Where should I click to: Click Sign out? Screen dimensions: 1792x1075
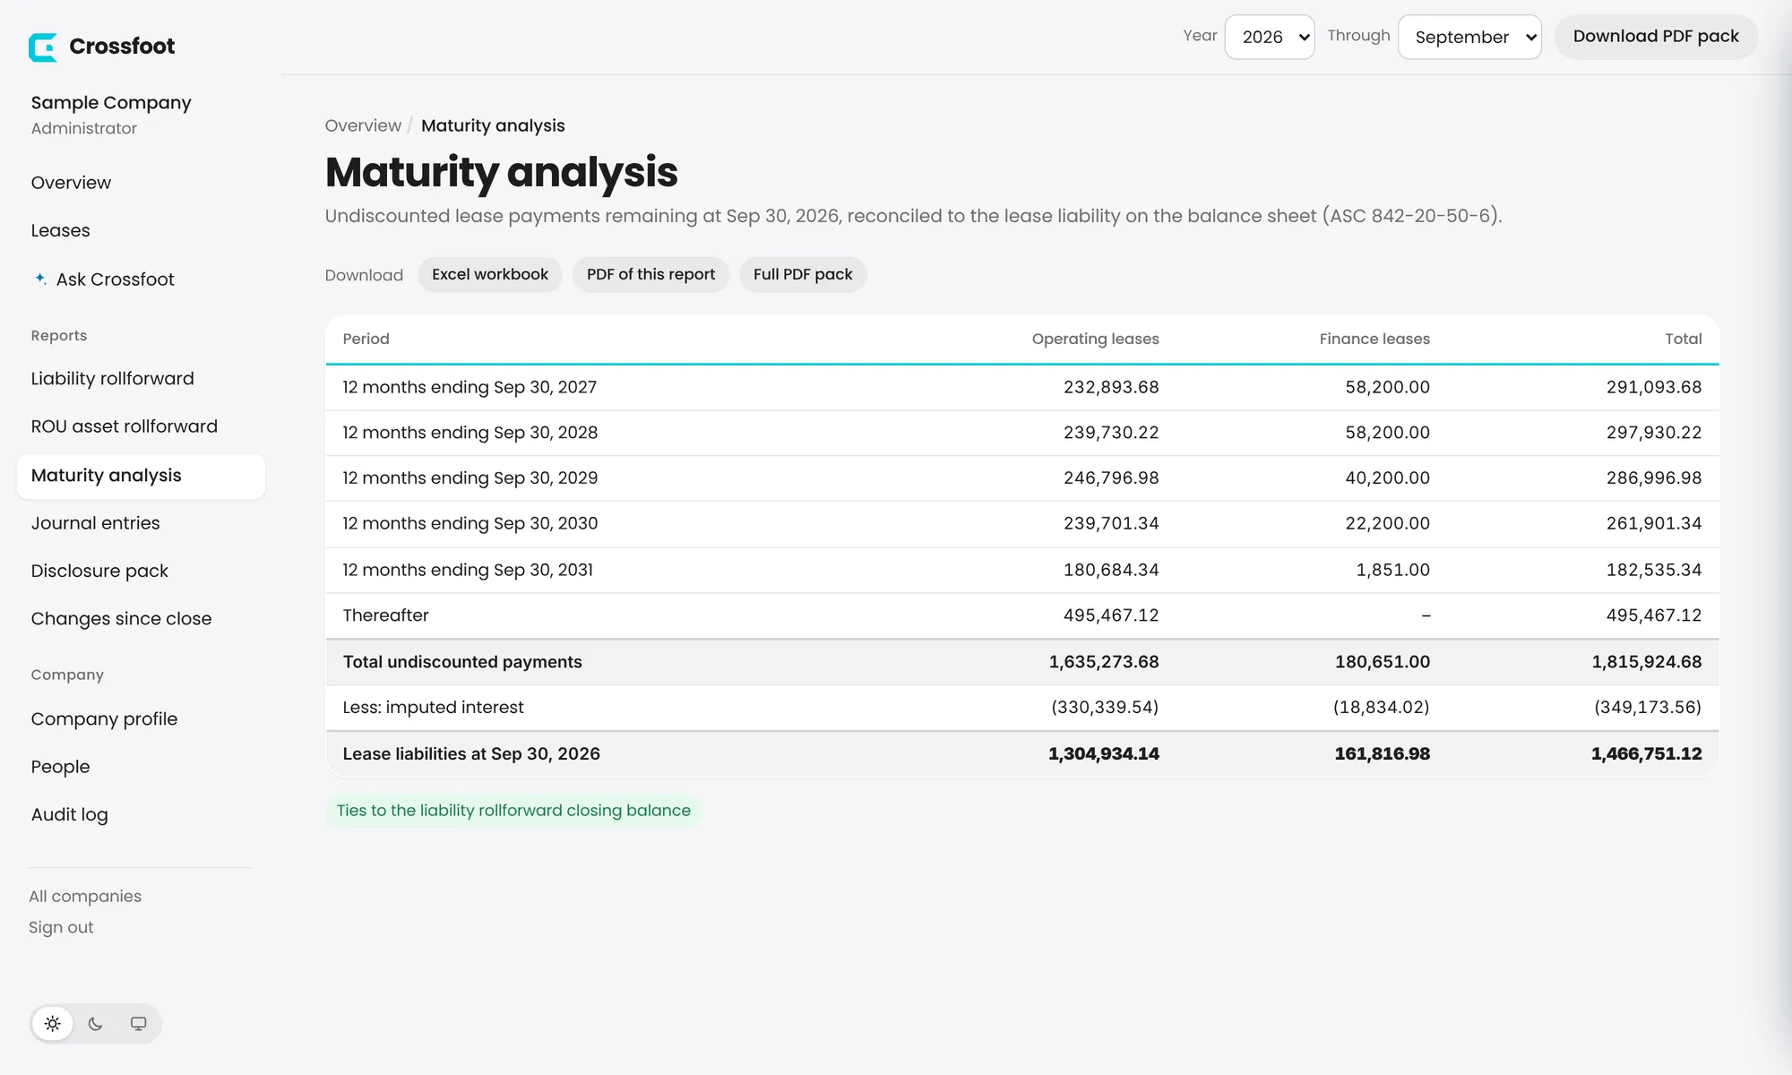click(x=61, y=927)
